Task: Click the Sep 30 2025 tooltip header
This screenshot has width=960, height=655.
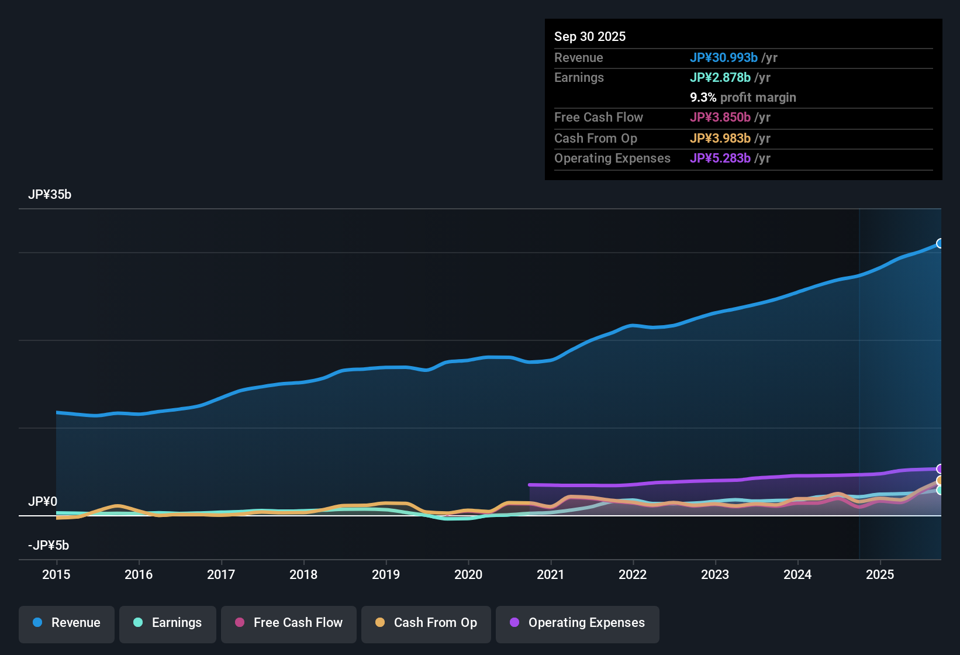Action: 590,36
